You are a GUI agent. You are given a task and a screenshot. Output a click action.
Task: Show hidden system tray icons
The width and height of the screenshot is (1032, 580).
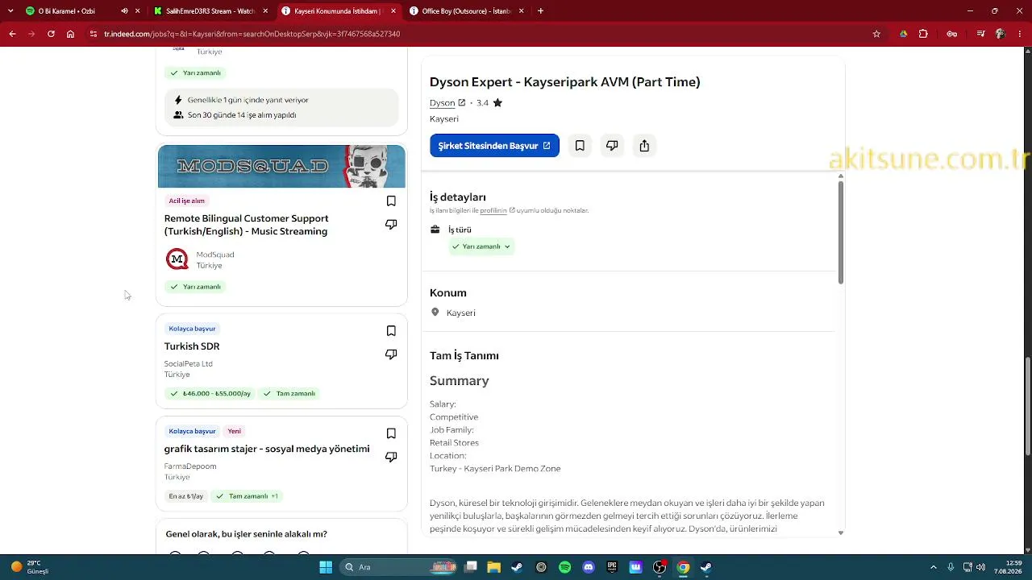934,567
